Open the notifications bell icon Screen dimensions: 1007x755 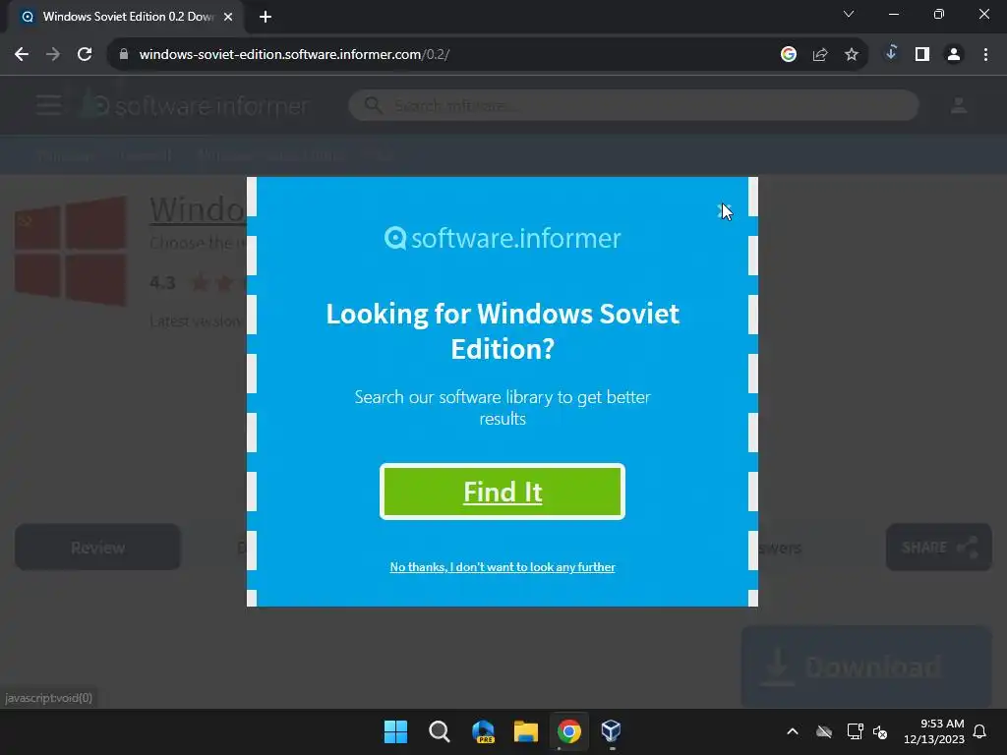tap(979, 731)
